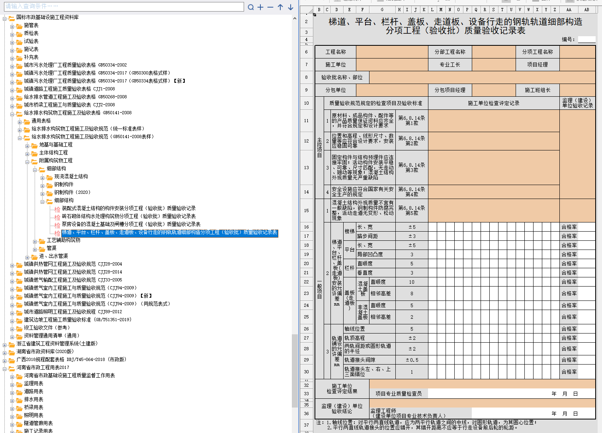The image size is (602, 433).
Task: Select 城镇供热管网工程施工及验收规范 CJJ28-2014
Action: click(73, 272)
